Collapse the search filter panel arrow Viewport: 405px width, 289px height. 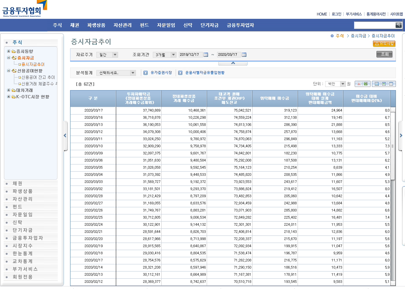[x=233, y=63]
